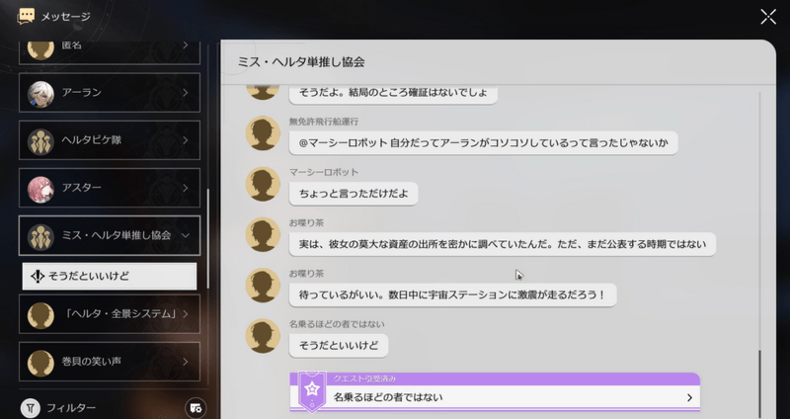Collapse the ミス・ヘルタ単推し協会 chevron
The image size is (790, 419).
coord(186,235)
